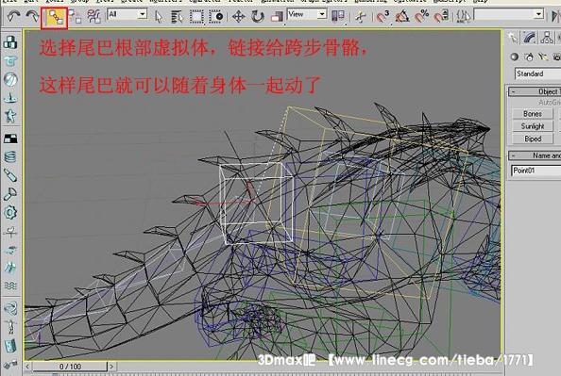Click the Angular Dashpot reactor icon
Viewport: 561px width, 376px height.
10,194
